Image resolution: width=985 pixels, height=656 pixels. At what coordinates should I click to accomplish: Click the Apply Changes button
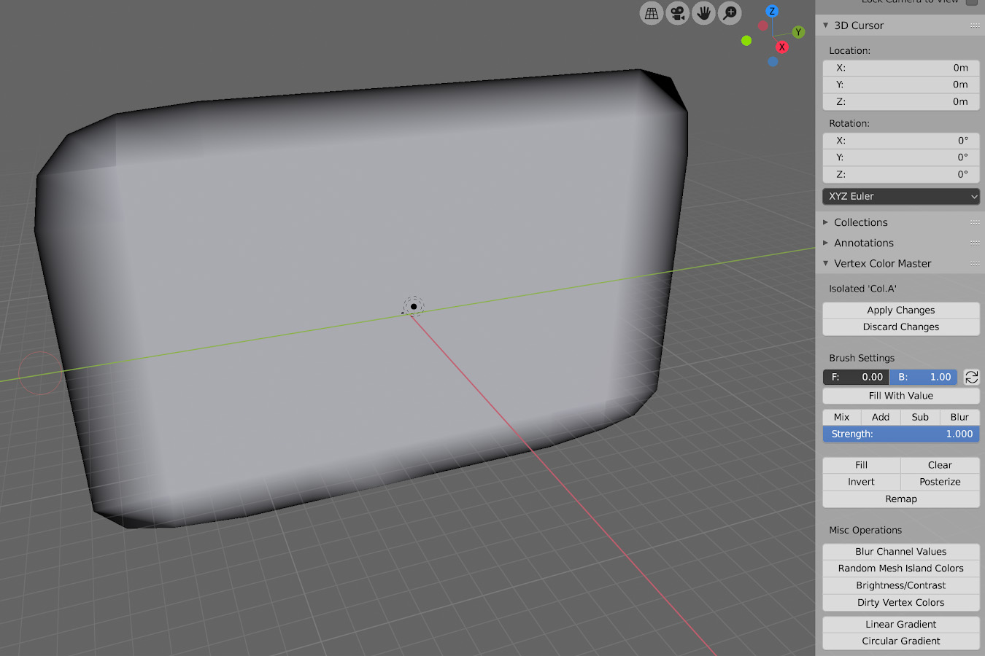900,310
